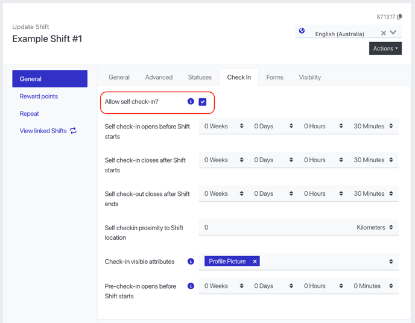This screenshot has height=323, width=415.
Task: Click info icon for Check-in visible attributes
Action: point(191,262)
